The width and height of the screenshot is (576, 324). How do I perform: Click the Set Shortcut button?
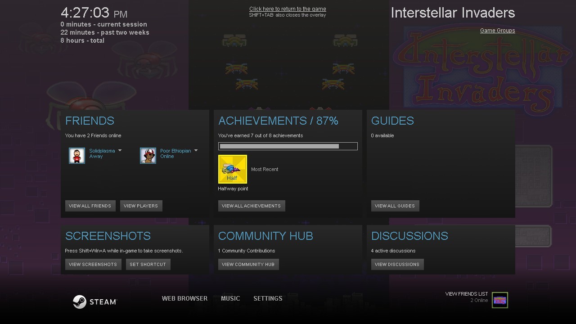pos(148,264)
